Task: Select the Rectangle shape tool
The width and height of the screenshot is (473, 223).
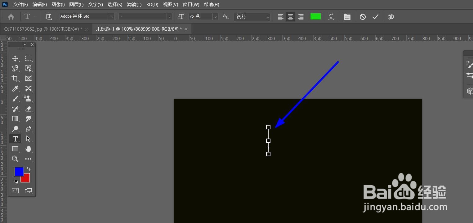Action: 15,149
